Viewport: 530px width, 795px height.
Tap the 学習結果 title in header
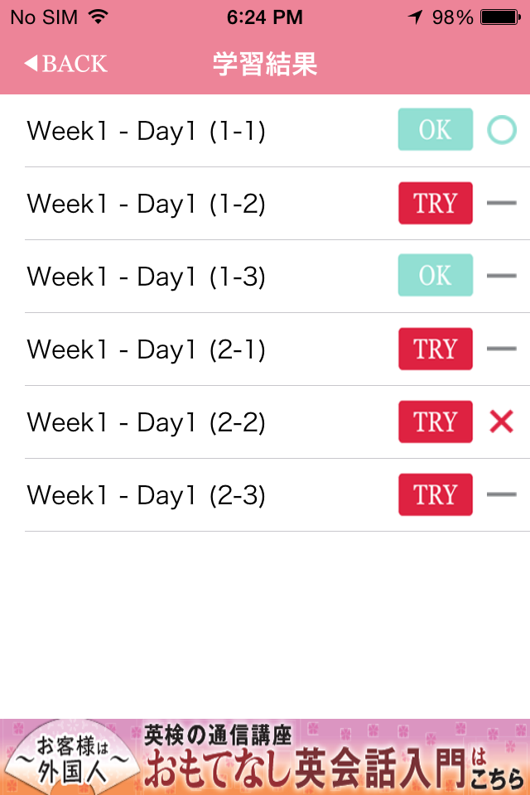tap(265, 64)
